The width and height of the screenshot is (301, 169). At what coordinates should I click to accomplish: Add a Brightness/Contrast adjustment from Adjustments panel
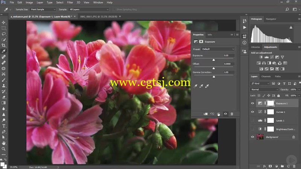pyautogui.click(x=261, y=57)
